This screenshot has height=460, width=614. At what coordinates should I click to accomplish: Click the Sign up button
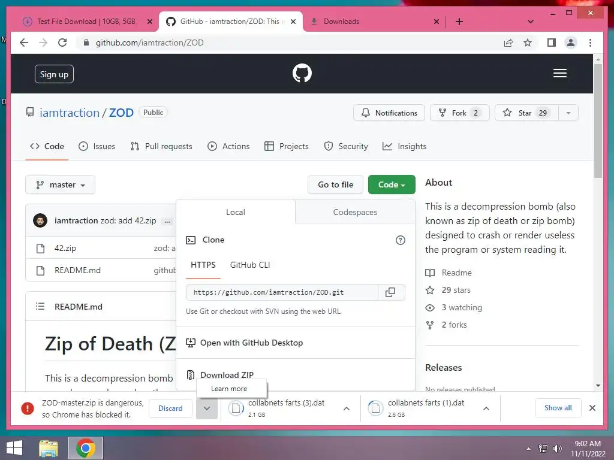click(54, 74)
